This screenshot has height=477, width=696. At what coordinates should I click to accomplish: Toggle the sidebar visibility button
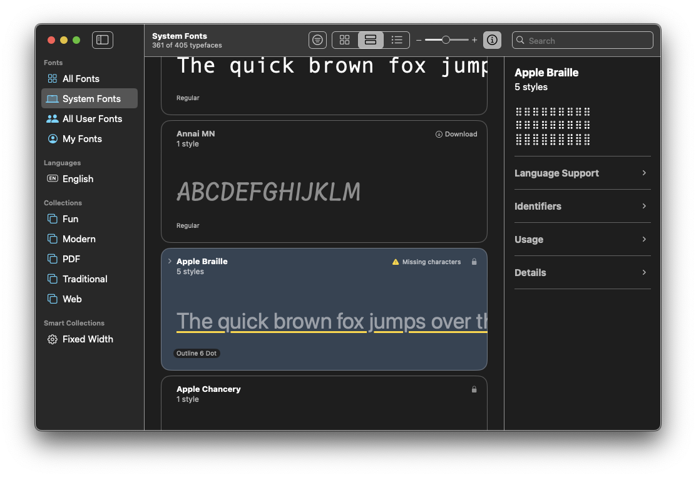coord(103,40)
